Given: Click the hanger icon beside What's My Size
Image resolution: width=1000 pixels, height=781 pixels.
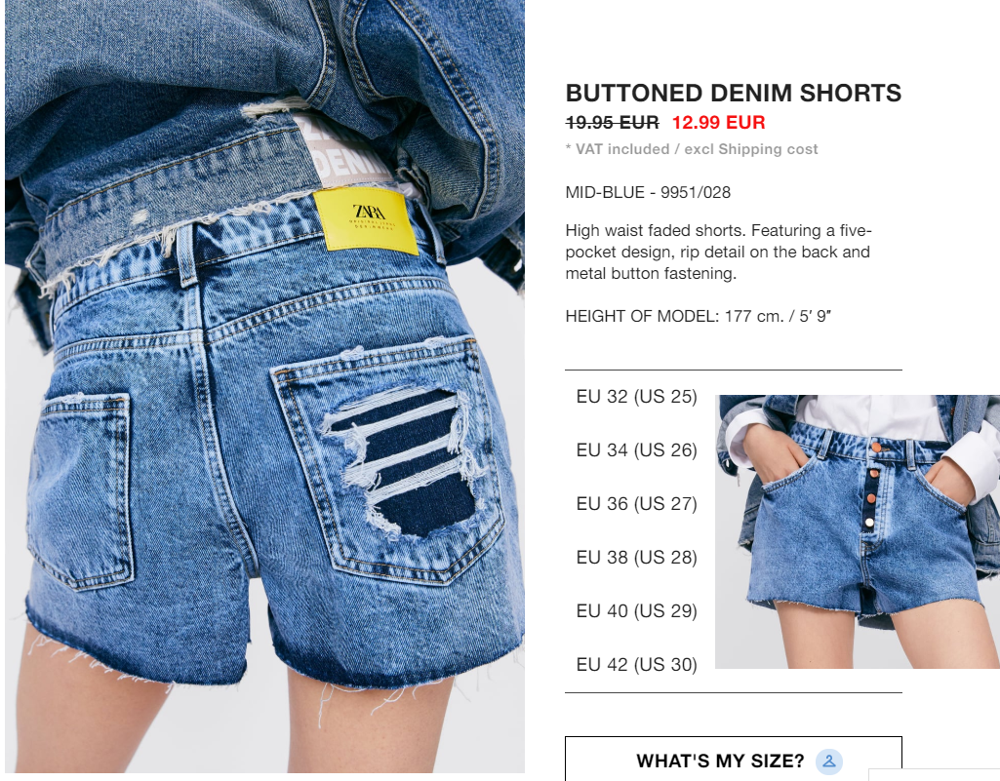Looking at the screenshot, I should 829,761.
